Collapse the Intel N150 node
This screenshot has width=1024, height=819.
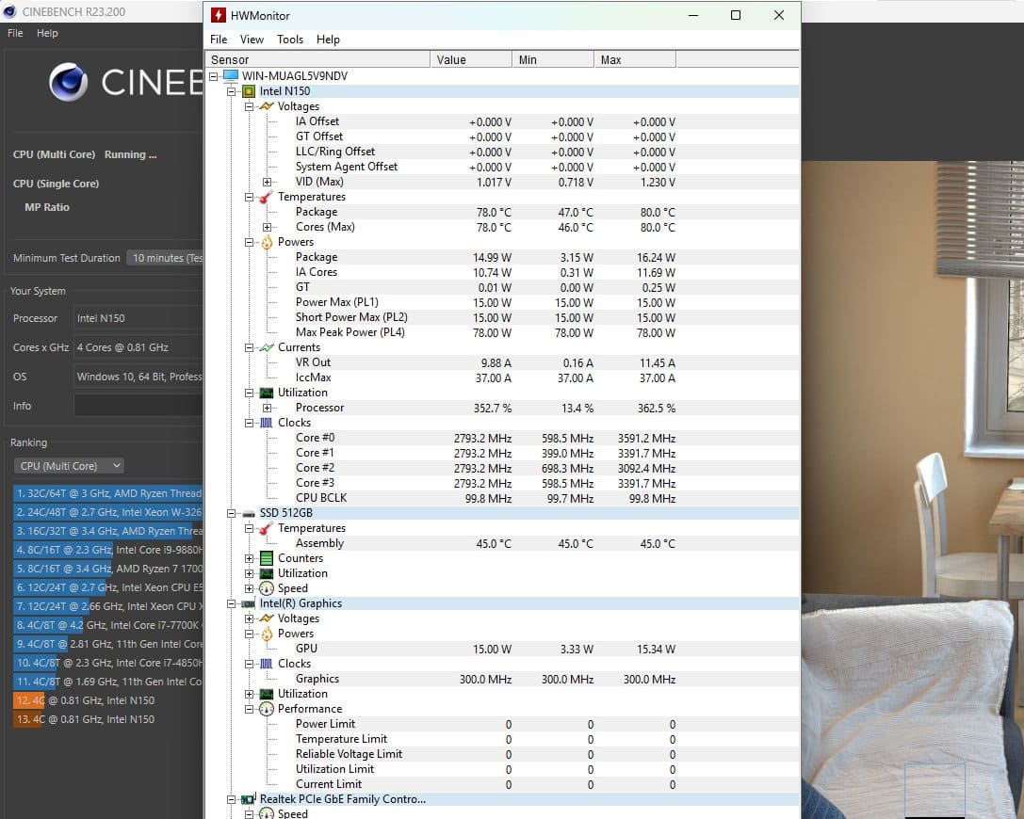tap(231, 91)
